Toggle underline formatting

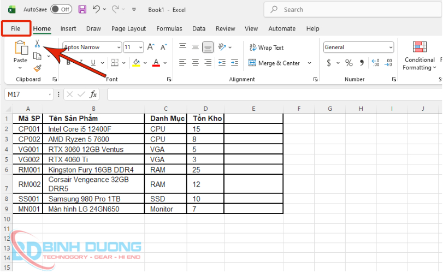tap(93, 63)
